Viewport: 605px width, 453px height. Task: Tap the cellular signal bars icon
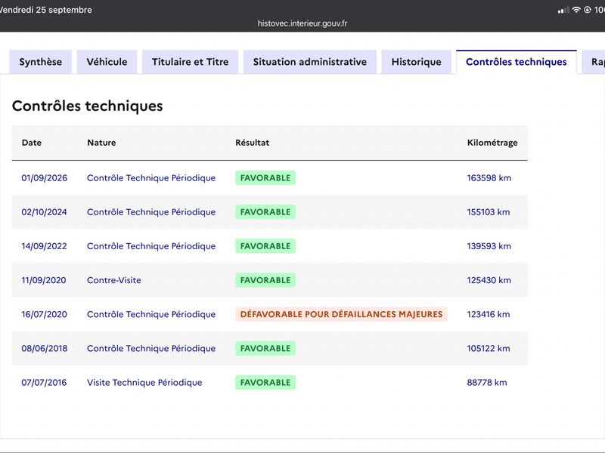(x=563, y=10)
